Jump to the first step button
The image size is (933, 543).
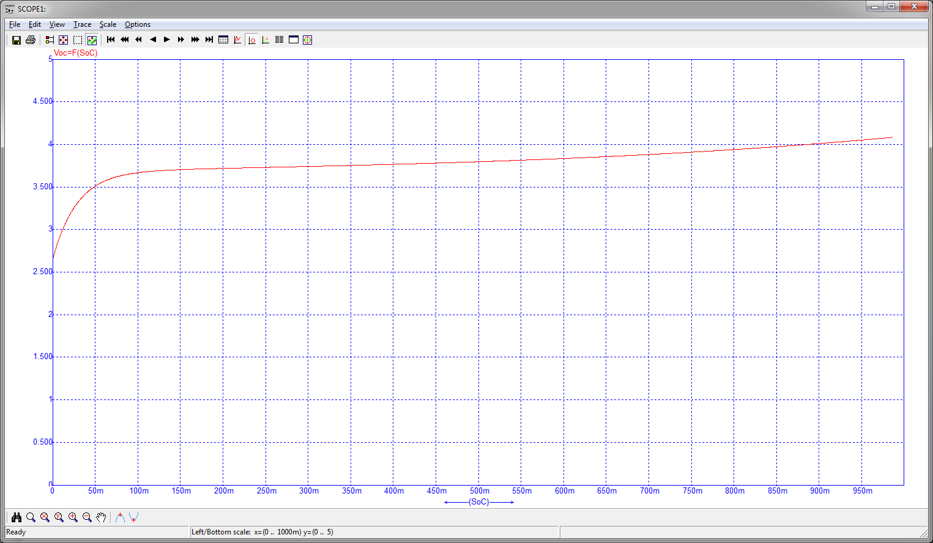[x=111, y=40]
